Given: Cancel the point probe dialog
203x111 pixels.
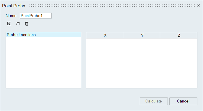Looking at the screenshot, I should coord(183,101).
